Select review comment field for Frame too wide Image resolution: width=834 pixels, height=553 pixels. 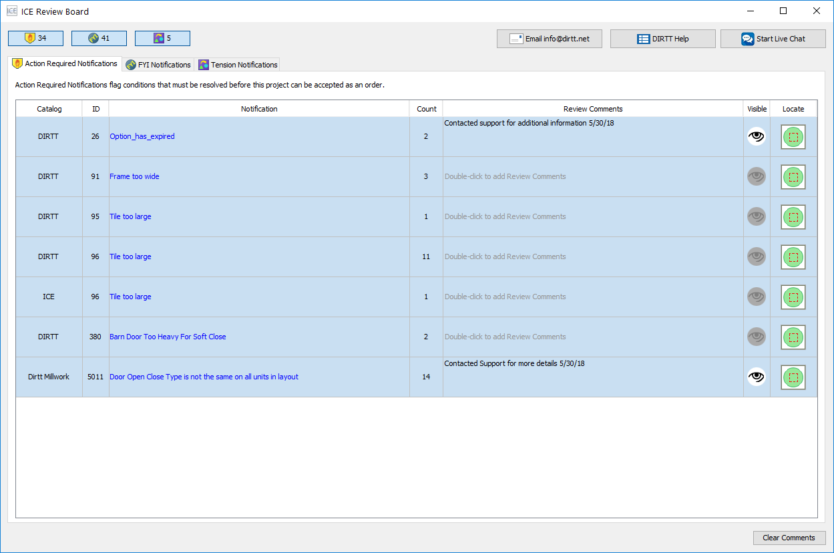pos(593,177)
